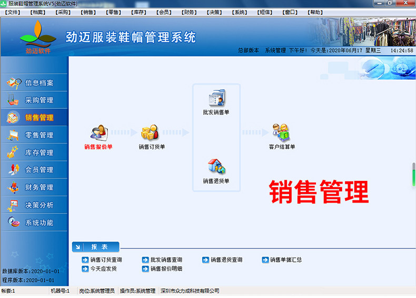Screen dimensions: 416x298
Task: Open the 今天应发货 report link
Action: tap(103, 269)
